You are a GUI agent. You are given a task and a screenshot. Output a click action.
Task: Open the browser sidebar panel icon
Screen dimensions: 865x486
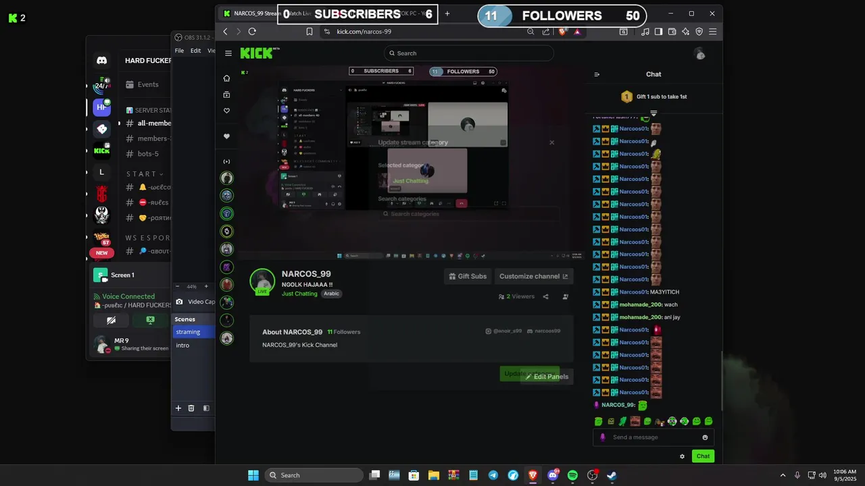click(658, 32)
